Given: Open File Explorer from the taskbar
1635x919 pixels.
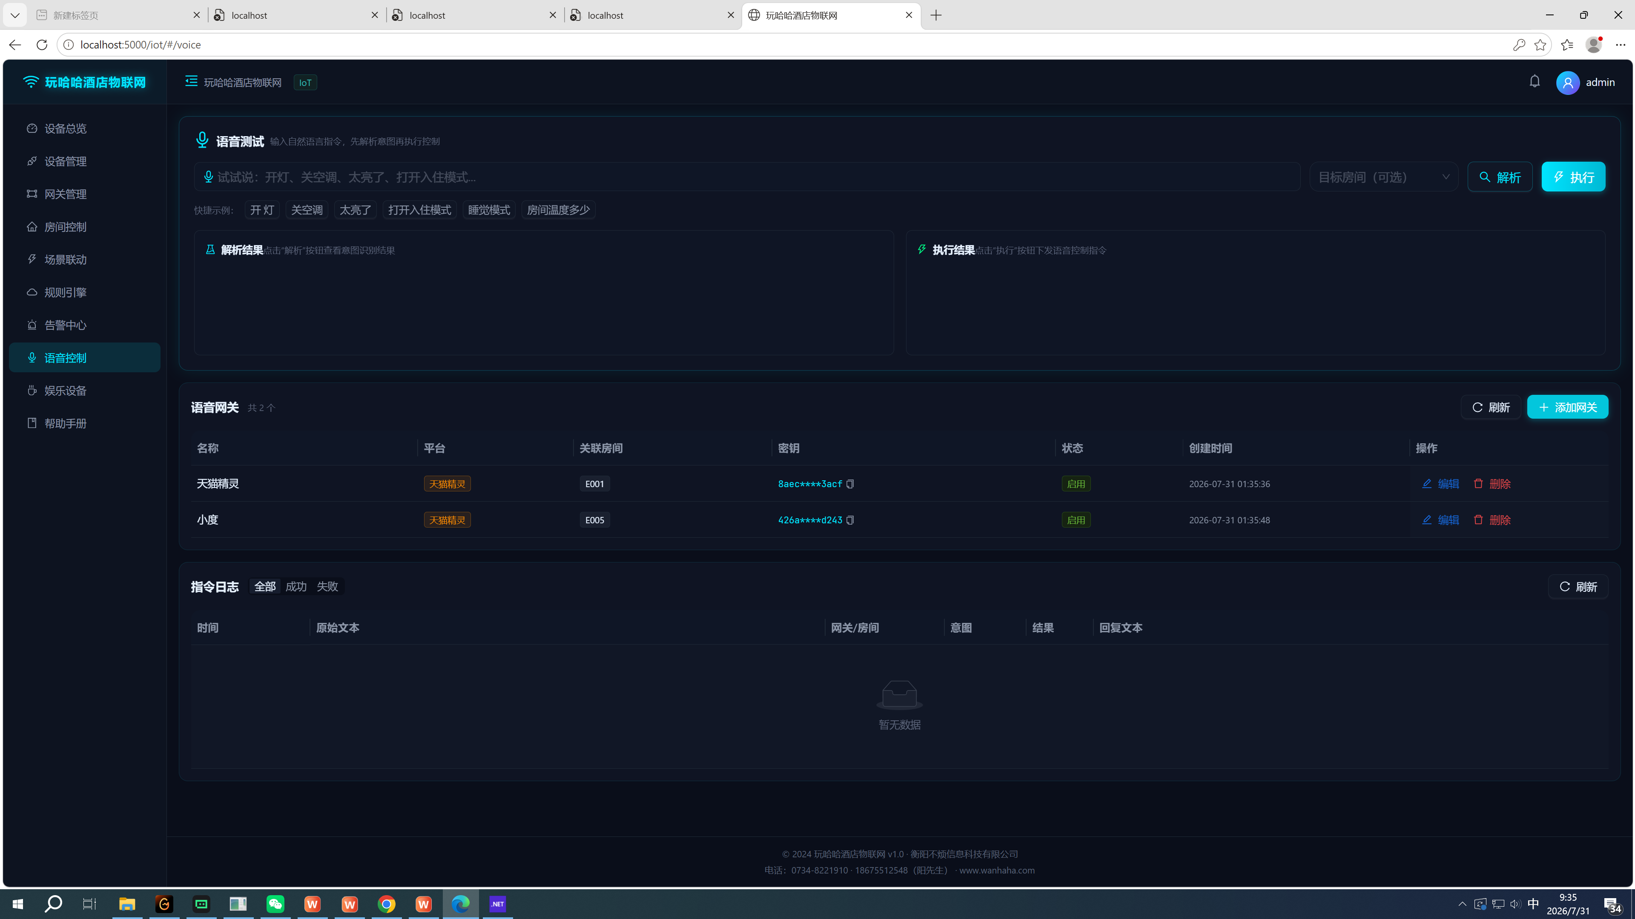Looking at the screenshot, I should (x=127, y=904).
